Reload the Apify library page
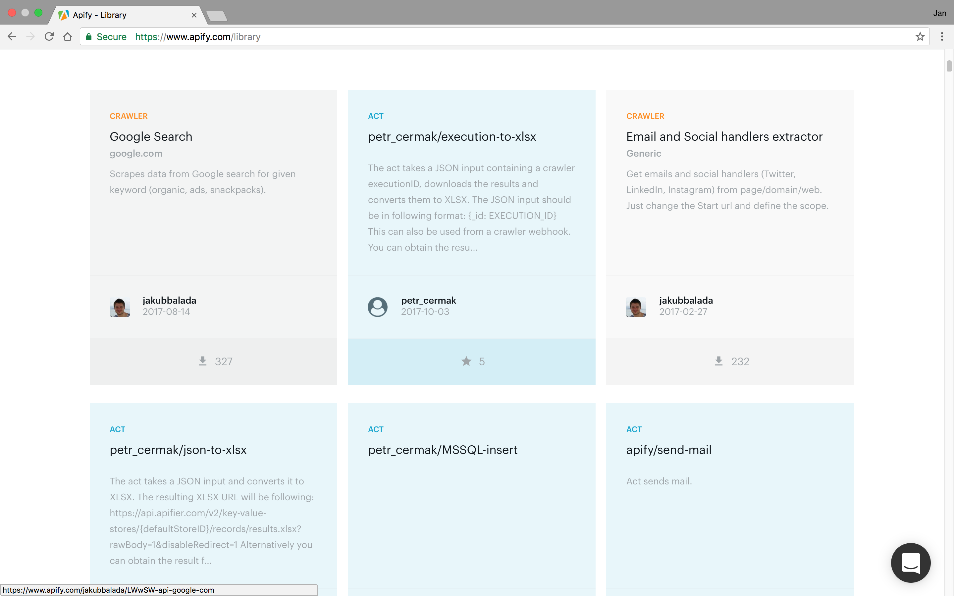 tap(49, 37)
